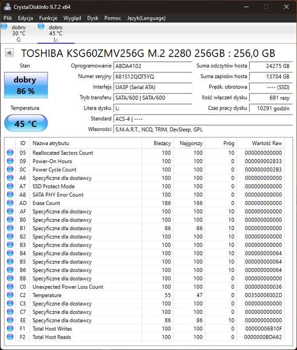Click the 45 °C temperature button
Image resolution: width=297 pixels, height=350 pixels.
coord(26,123)
